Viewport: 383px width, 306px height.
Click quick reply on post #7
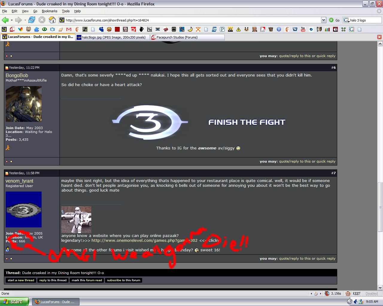[x=326, y=258]
